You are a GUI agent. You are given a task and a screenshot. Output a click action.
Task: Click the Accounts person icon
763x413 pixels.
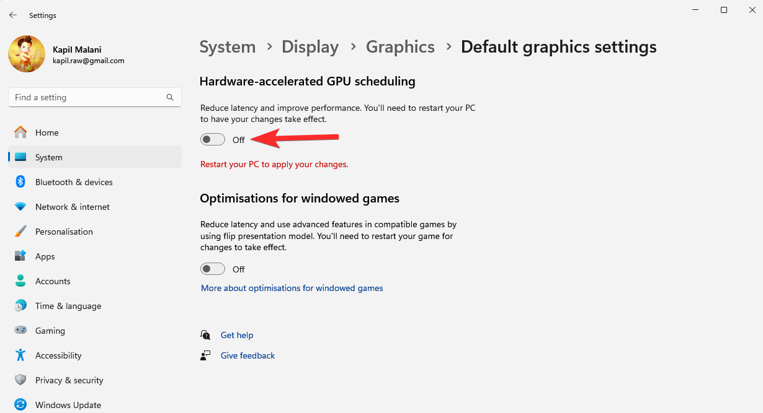pos(20,281)
